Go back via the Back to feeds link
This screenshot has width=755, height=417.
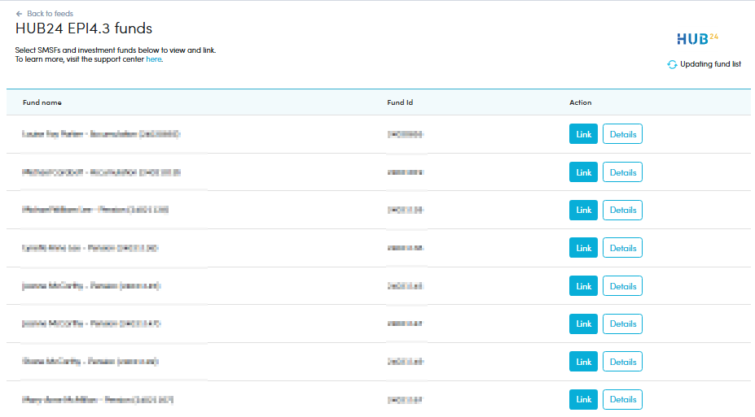50,14
